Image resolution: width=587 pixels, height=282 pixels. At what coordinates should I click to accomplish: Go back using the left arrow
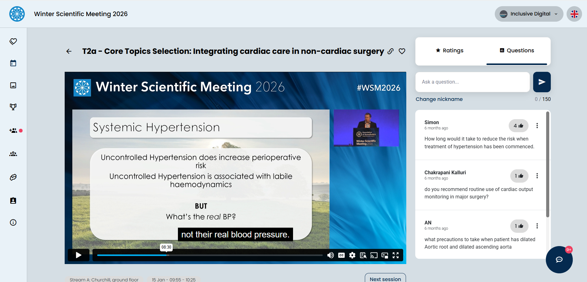click(69, 51)
